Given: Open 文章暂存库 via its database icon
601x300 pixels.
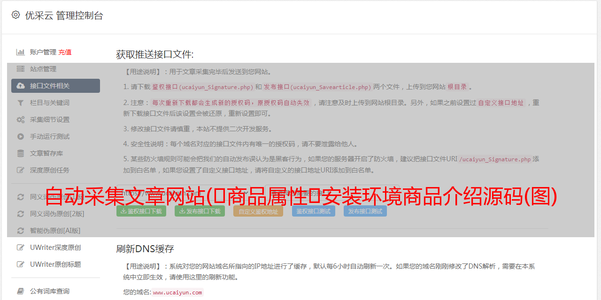Looking at the screenshot, I should tap(20, 153).
